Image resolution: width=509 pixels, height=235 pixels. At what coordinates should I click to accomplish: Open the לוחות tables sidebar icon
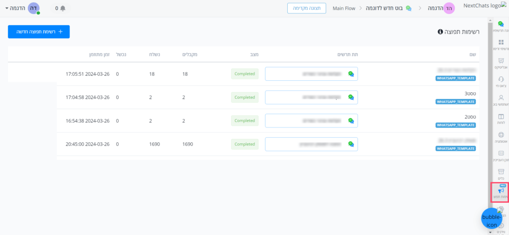501,116
